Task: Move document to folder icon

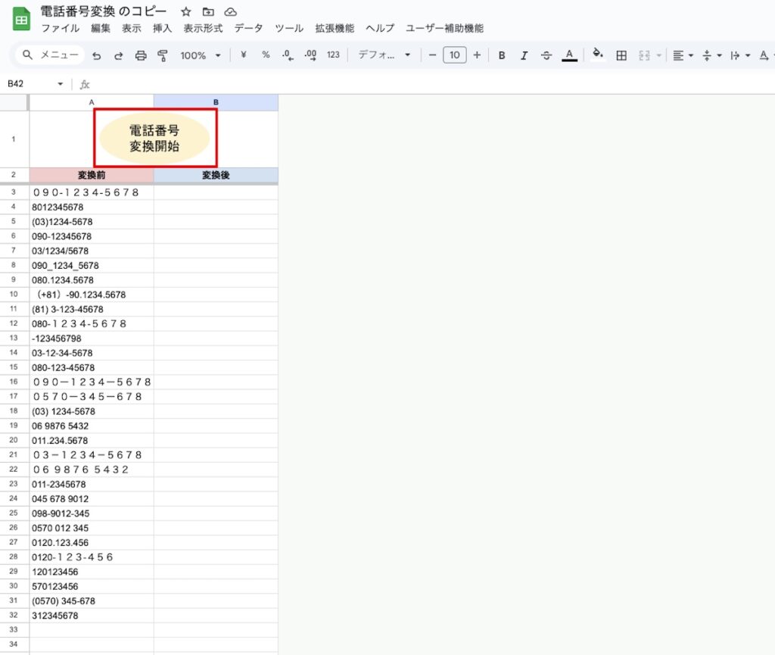Action: [x=208, y=11]
